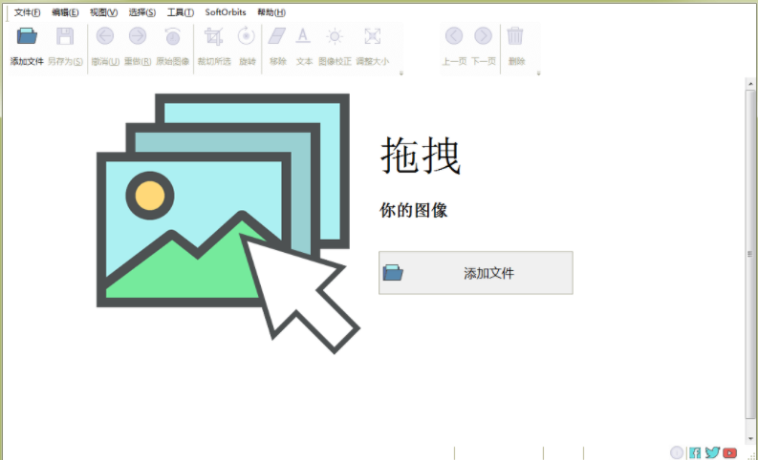Click the Redo (重做) arrow icon

[x=138, y=36]
